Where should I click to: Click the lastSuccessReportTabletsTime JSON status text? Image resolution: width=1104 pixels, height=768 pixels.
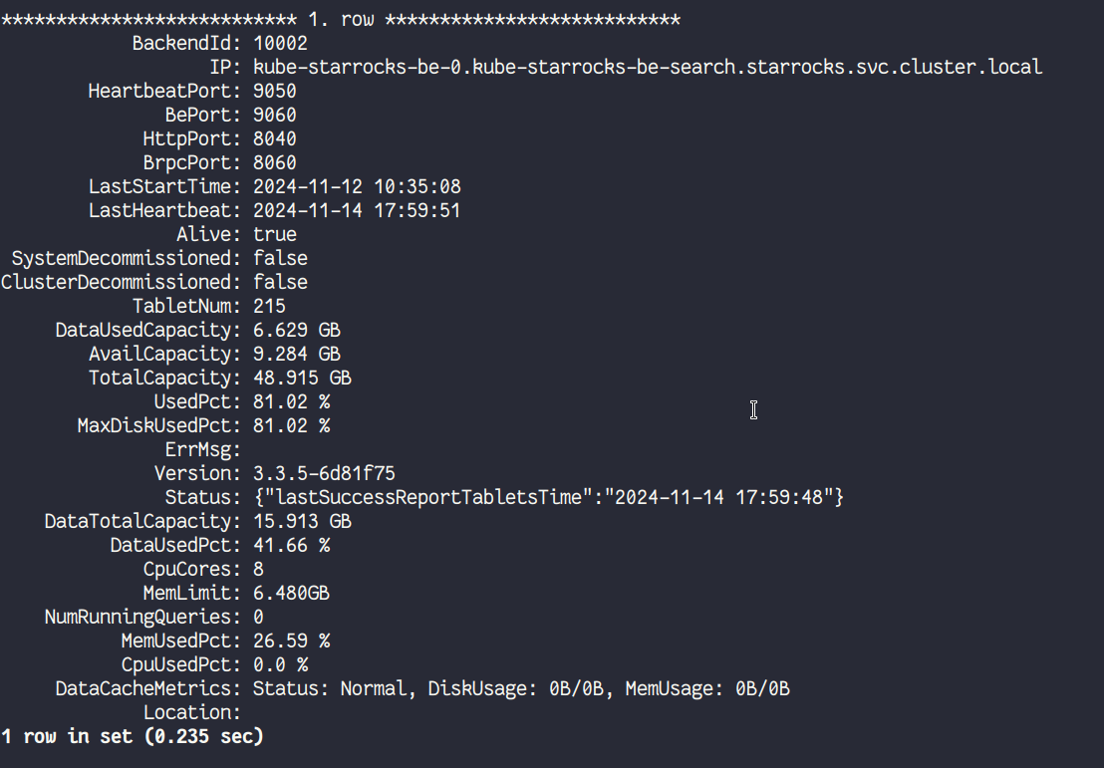point(548,497)
